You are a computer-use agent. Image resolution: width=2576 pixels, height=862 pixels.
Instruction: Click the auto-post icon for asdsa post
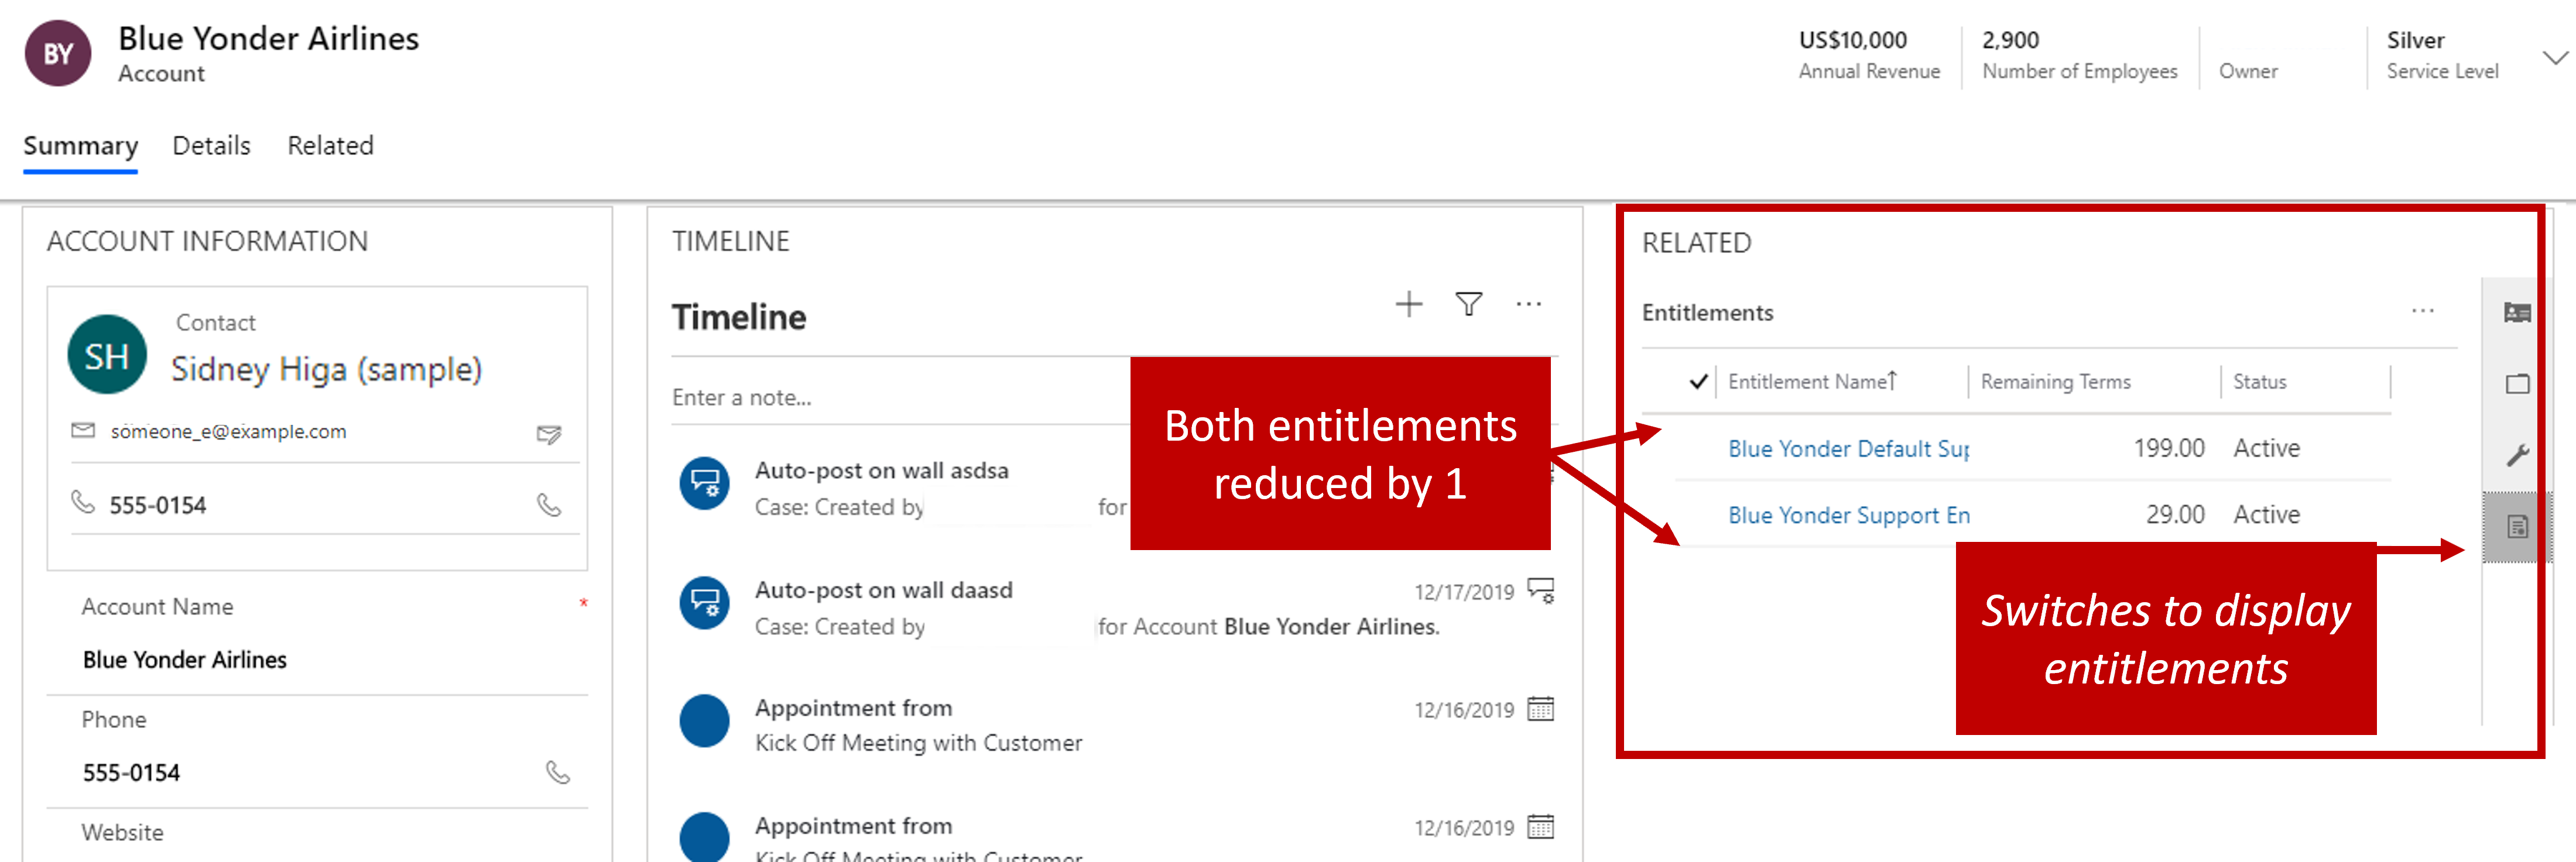(705, 484)
